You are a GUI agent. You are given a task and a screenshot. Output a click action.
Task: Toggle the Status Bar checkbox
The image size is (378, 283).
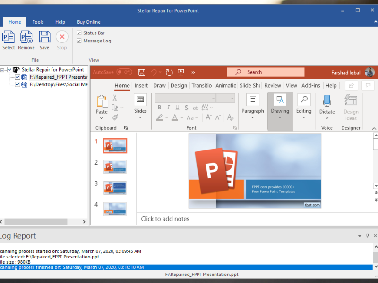(79, 33)
